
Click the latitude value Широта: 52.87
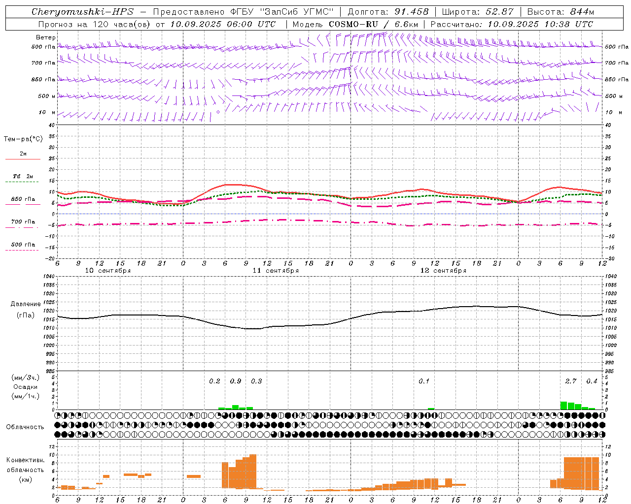click(x=478, y=12)
